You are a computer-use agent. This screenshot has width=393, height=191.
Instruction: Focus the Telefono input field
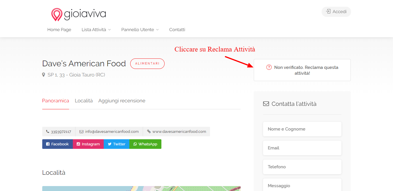pos(302,167)
